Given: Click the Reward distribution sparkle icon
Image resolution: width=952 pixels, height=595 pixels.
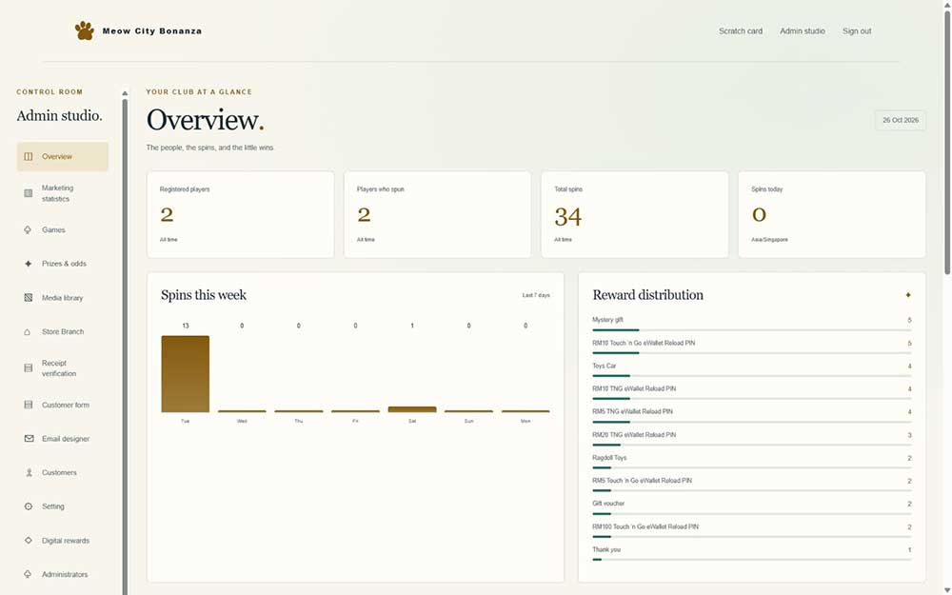Looking at the screenshot, I should click(x=908, y=294).
